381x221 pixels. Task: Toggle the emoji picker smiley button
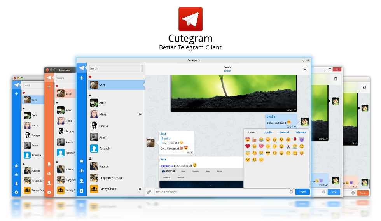pyautogui.click(x=291, y=192)
